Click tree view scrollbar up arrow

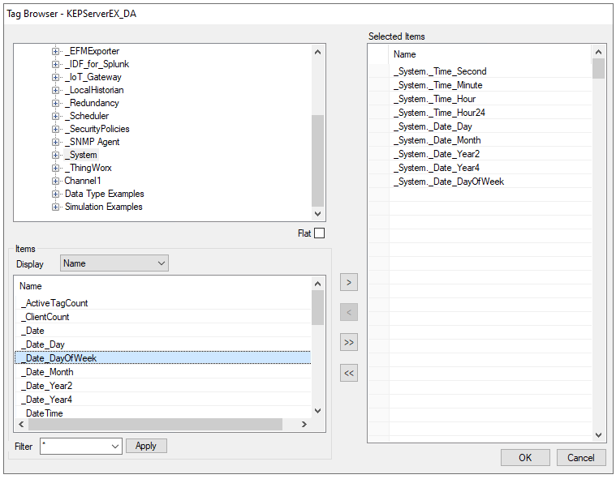tap(318, 52)
